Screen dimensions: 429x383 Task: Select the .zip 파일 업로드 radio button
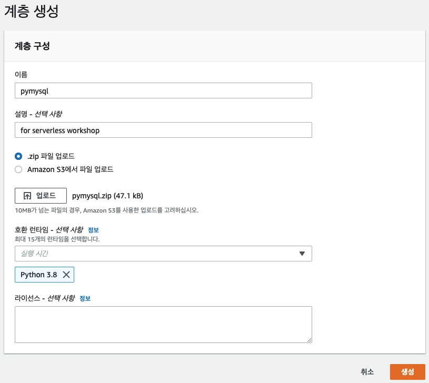tap(18, 156)
